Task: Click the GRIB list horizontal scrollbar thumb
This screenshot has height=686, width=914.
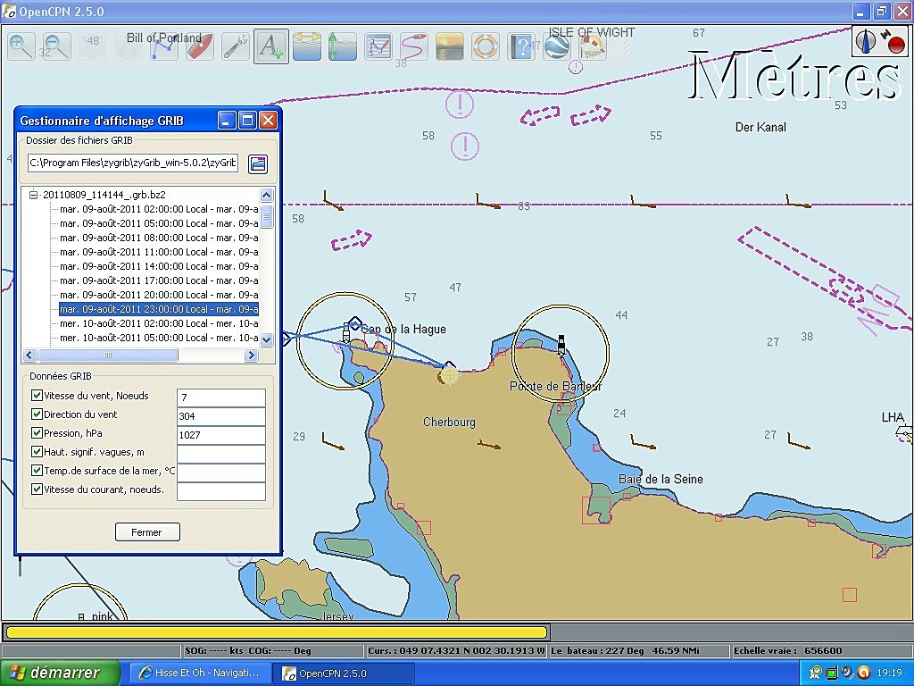Action: point(108,355)
